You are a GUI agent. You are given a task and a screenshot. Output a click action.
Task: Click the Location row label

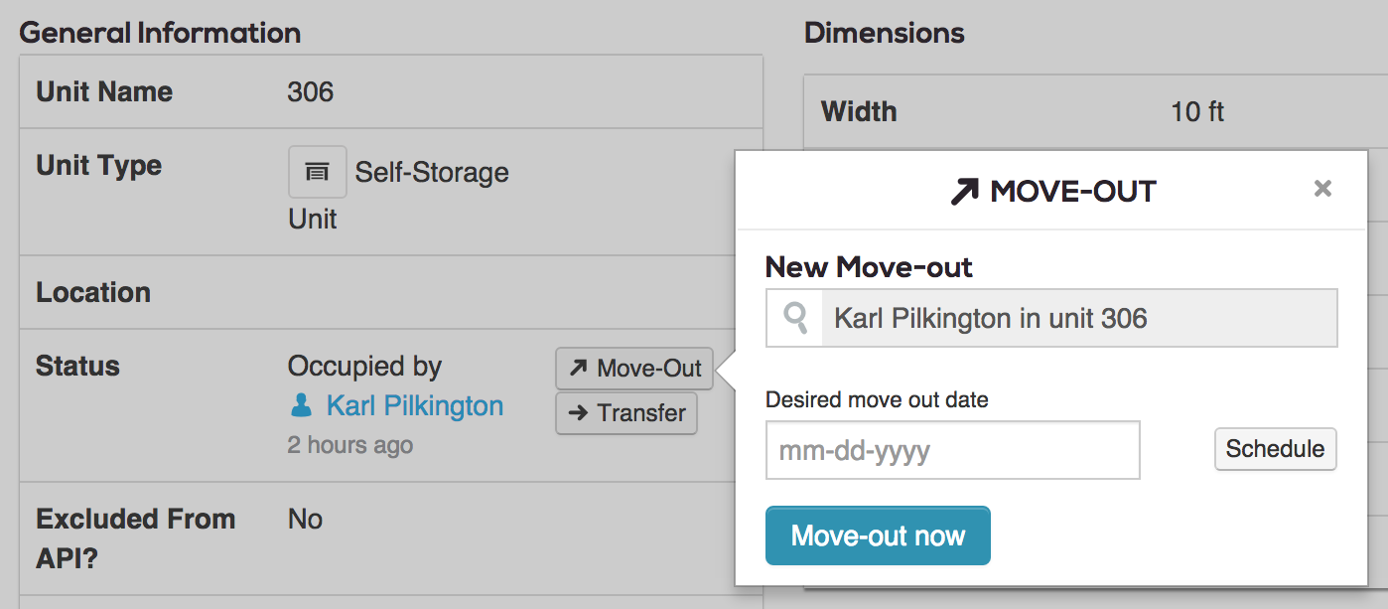(x=93, y=292)
